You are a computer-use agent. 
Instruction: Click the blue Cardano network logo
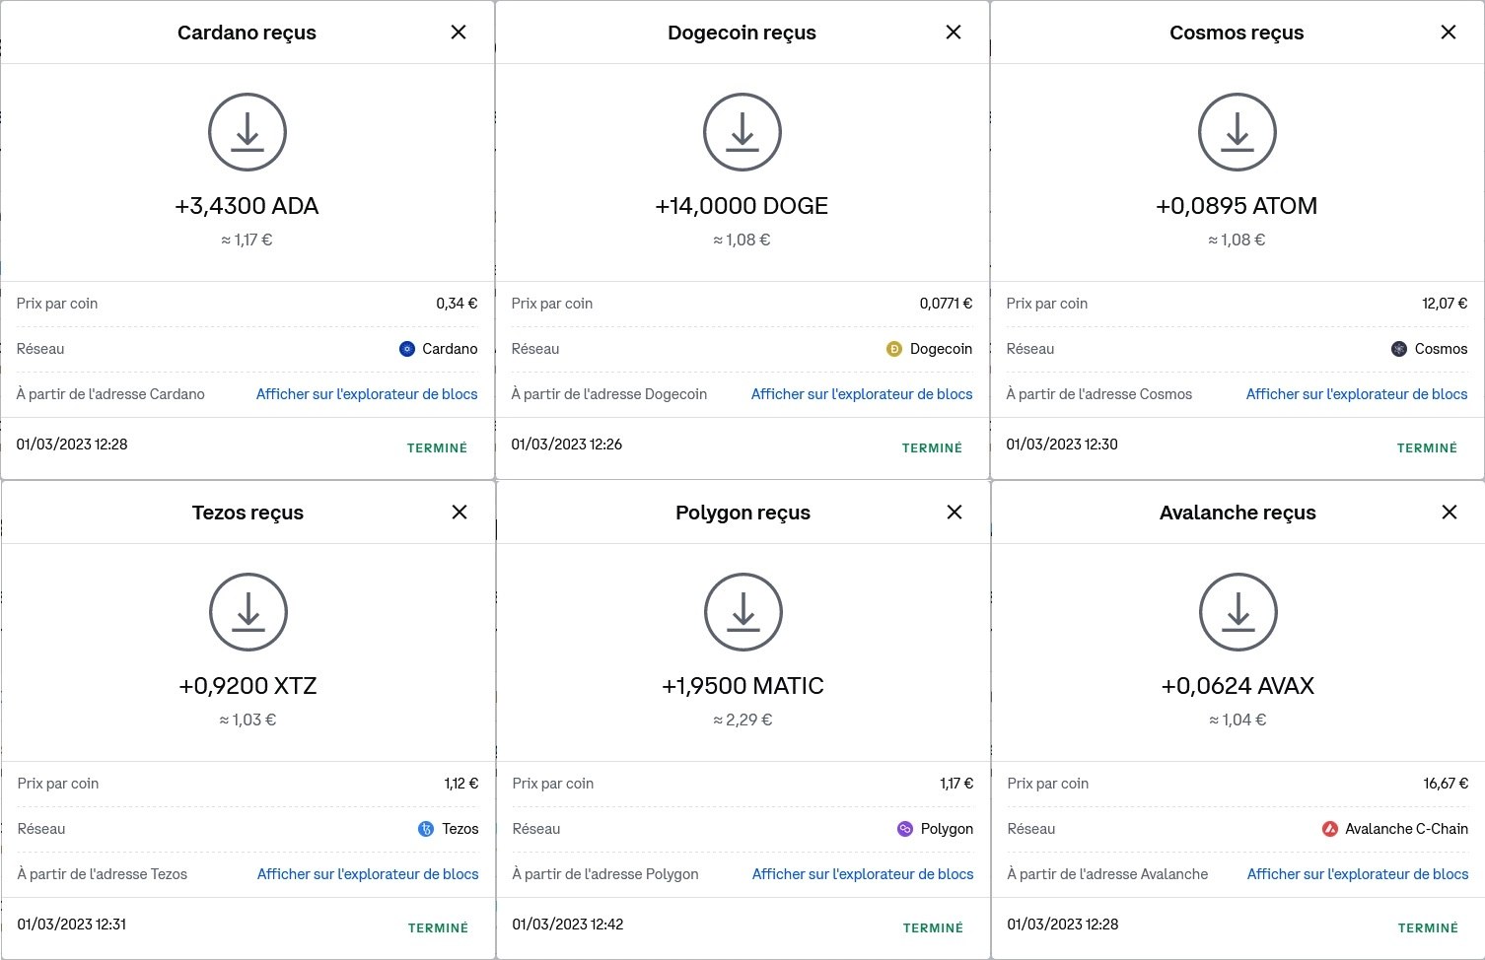click(406, 349)
